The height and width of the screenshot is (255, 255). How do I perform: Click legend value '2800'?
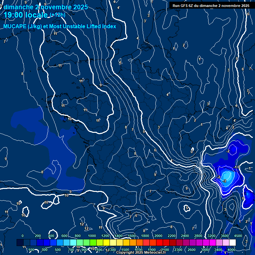point(198,236)
